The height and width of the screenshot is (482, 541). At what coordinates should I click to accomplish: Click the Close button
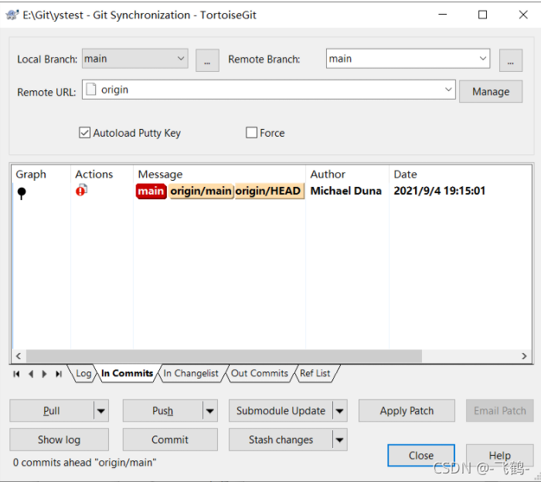pyautogui.click(x=421, y=456)
